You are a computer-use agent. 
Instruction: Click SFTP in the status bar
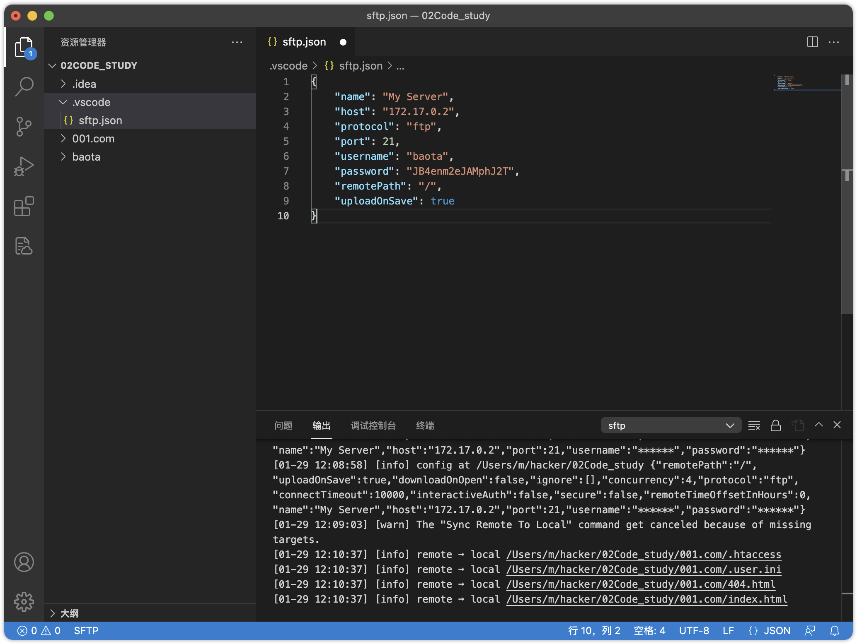point(86,630)
